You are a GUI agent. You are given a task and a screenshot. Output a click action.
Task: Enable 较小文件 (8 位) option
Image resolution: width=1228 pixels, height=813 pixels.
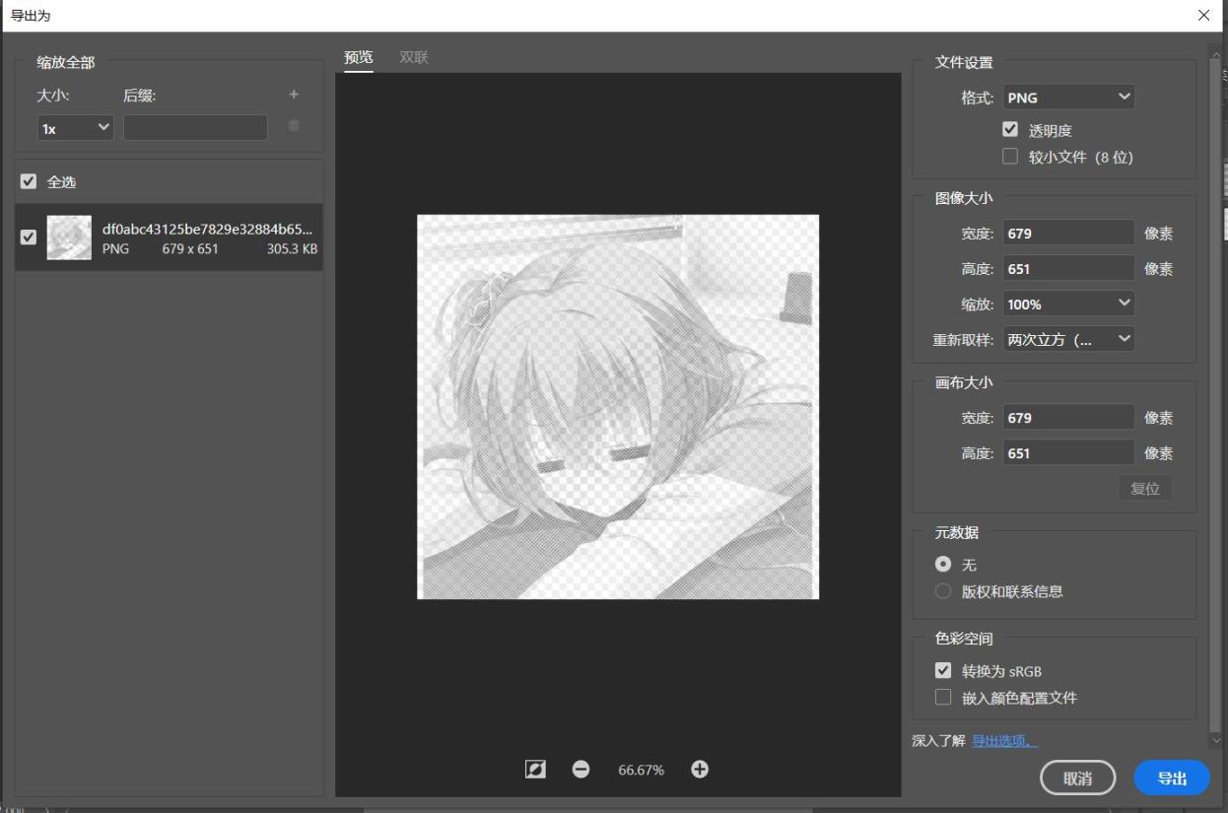pyautogui.click(x=1009, y=156)
